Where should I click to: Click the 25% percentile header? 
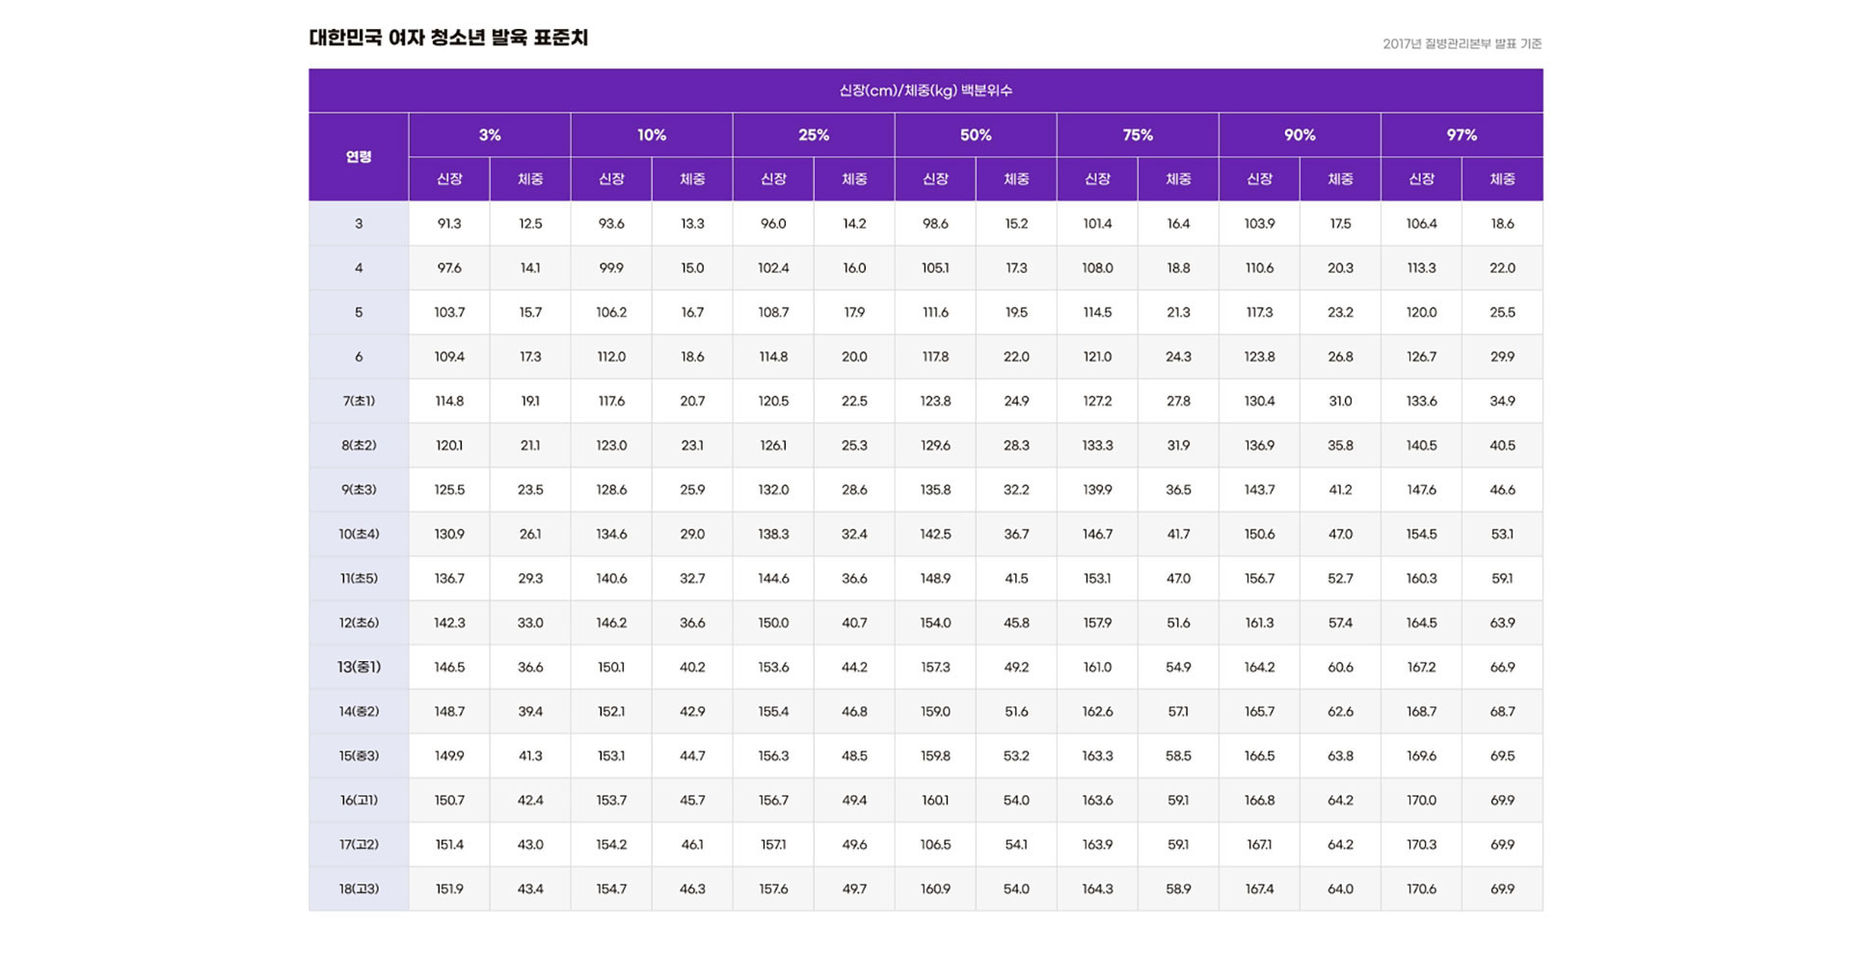(814, 135)
